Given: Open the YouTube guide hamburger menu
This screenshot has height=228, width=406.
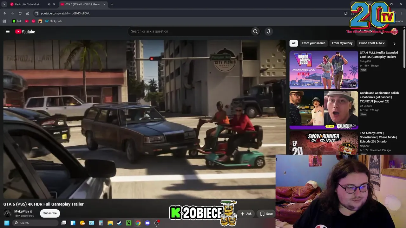Looking at the screenshot, I should point(8,31).
